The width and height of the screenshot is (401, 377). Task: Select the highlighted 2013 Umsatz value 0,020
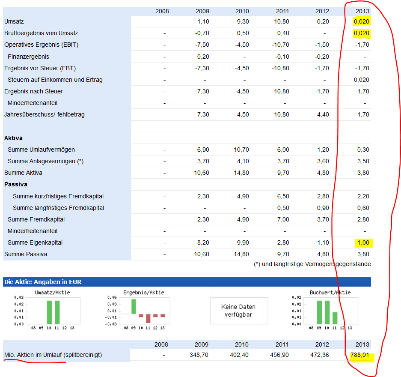tap(361, 21)
